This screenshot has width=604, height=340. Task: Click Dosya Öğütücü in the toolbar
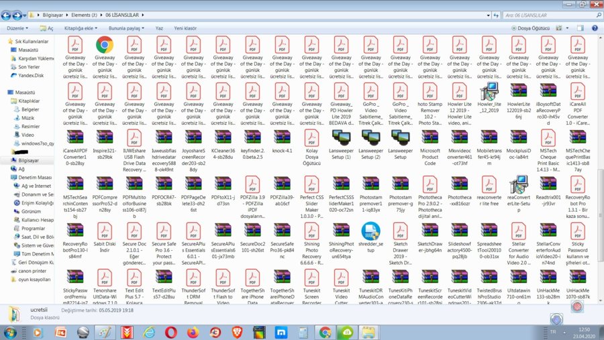(x=530, y=28)
